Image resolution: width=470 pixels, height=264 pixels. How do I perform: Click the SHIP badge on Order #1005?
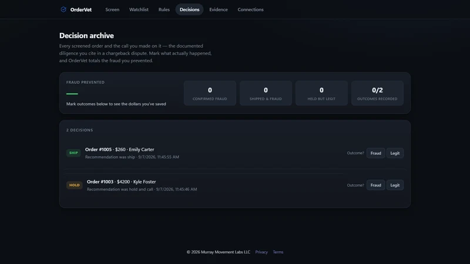(x=73, y=153)
